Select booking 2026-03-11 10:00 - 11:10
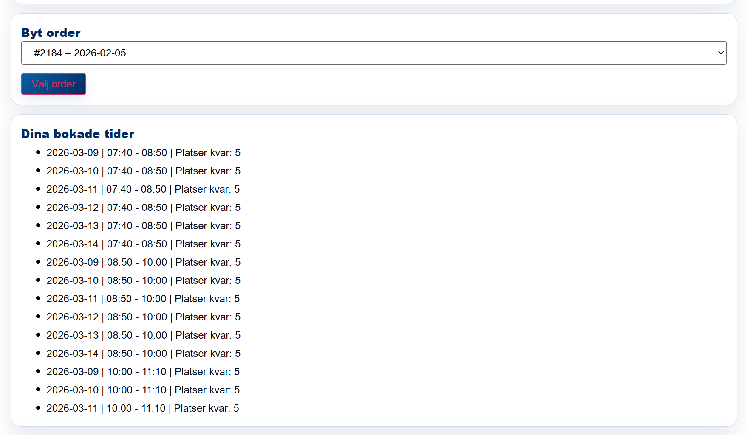 click(142, 408)
